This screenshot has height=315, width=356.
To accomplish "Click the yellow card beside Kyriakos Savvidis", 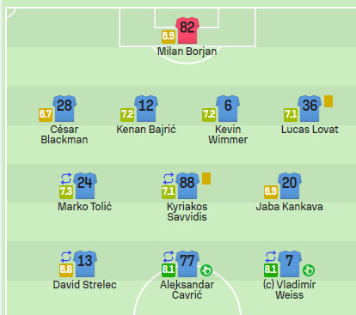I will point(206,179).
